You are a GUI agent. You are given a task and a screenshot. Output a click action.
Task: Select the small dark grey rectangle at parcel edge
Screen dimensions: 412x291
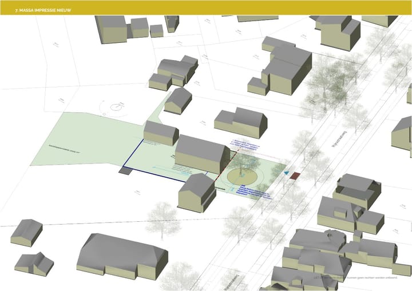click(x=124, y=170)
